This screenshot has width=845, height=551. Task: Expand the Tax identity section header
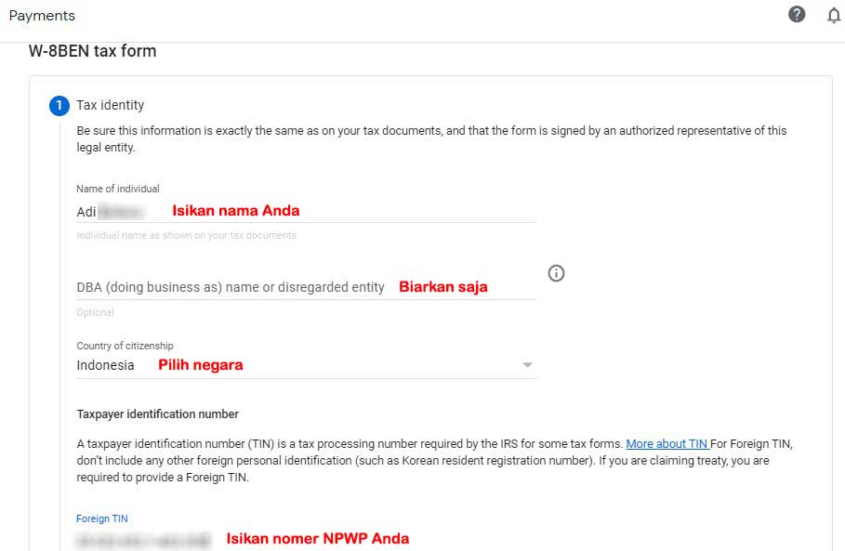pyautogui.click(x=109, y=105)
